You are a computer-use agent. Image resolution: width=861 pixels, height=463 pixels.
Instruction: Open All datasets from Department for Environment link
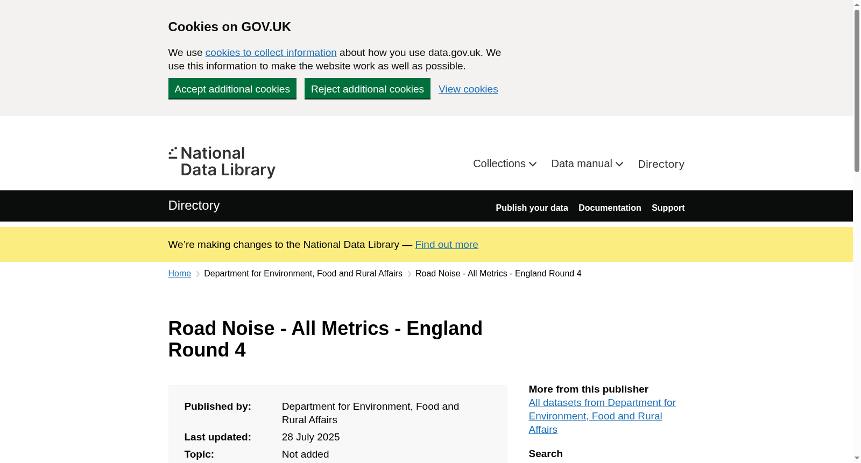(602, 416)
